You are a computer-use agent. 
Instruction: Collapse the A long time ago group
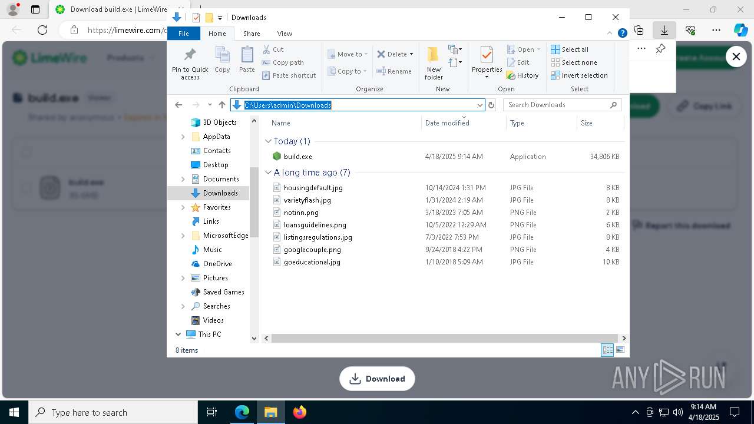[x=269, y=173]
